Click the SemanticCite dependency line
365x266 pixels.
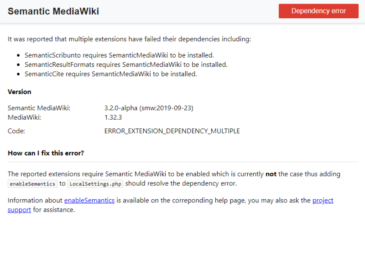tap(111, 74)
